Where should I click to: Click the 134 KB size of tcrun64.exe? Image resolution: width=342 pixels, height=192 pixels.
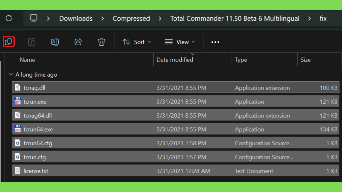[329, 129]
